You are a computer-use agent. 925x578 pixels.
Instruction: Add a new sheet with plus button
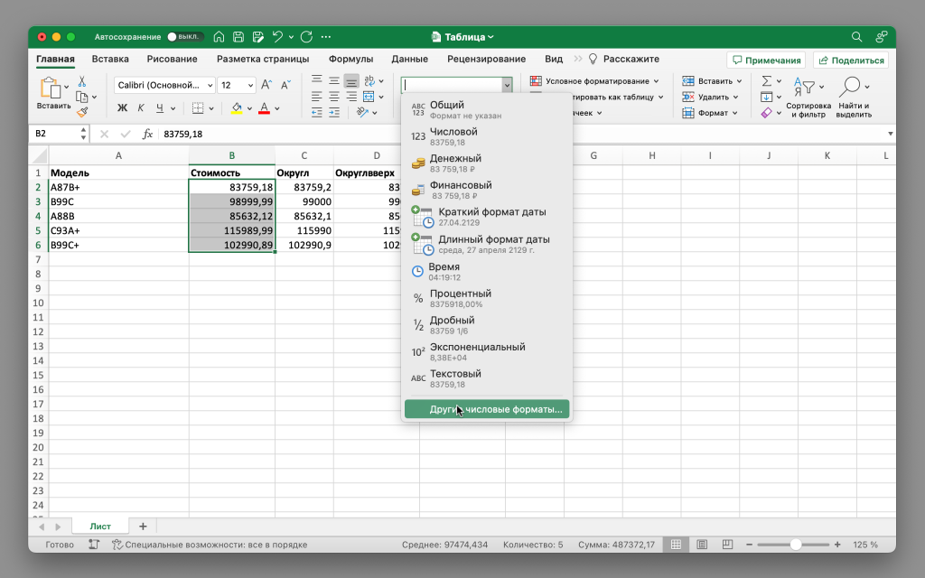(143, 527)
